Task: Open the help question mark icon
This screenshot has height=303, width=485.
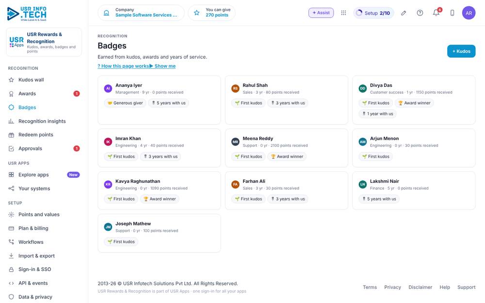Action: point(420,13)
